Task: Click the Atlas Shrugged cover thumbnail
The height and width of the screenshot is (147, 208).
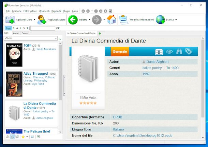Action: point(14,84)
